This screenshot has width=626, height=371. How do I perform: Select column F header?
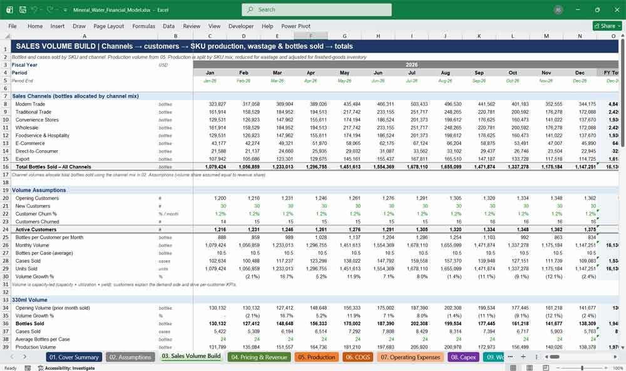310,36
